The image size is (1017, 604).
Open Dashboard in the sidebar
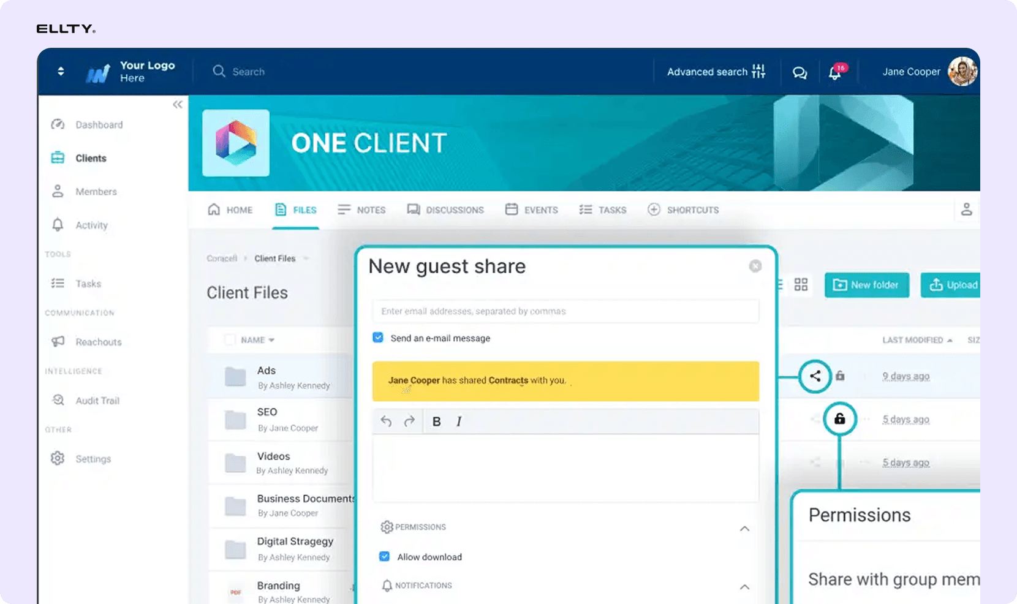tap(87, 125)
